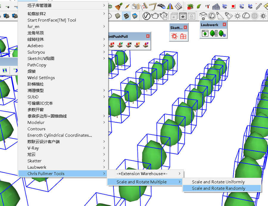Viewport: 268px width, 206px height.
Task: Expand the Skatter submenu
Action: click(x=63, y=161)
